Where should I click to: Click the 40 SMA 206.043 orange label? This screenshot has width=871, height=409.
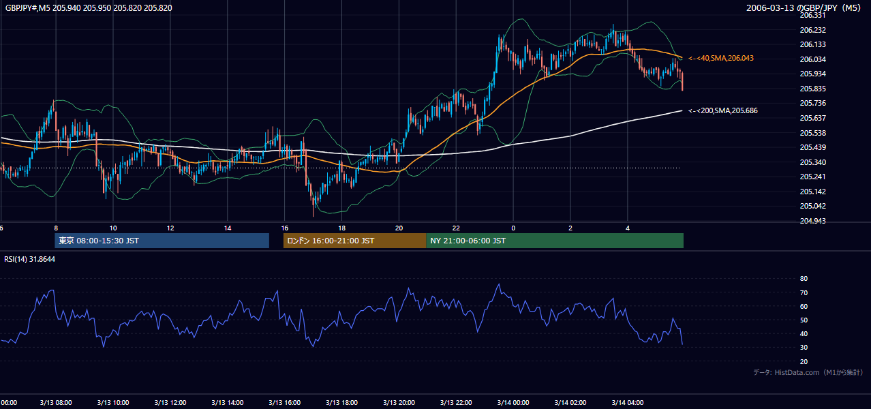coord(721,59)
